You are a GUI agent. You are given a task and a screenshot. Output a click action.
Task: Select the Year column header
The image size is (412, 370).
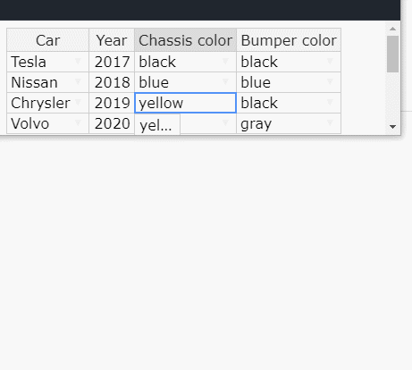[112, 40]
